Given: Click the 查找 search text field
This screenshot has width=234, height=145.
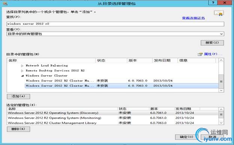Looking at the screenshot, I should click(x=115, y=24).
